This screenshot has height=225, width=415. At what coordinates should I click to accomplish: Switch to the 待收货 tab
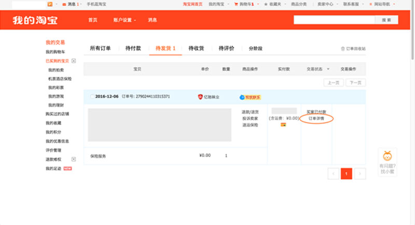coord(196,48)
